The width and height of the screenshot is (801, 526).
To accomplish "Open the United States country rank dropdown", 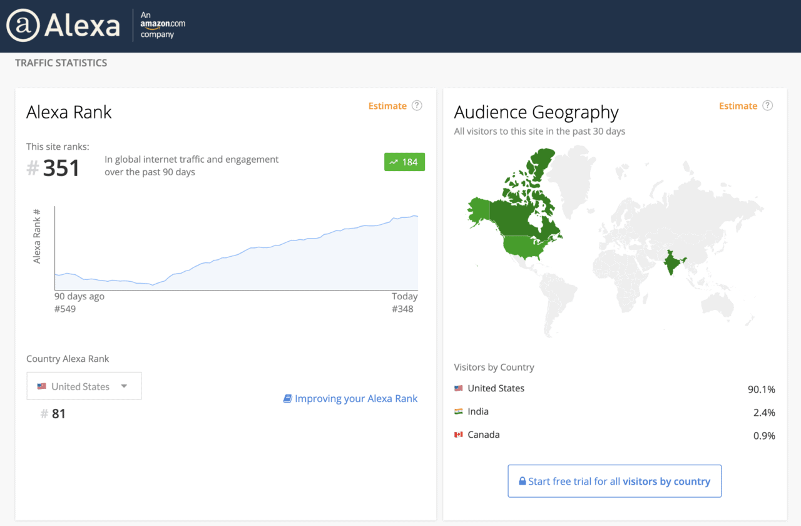I will click(84, 386).
